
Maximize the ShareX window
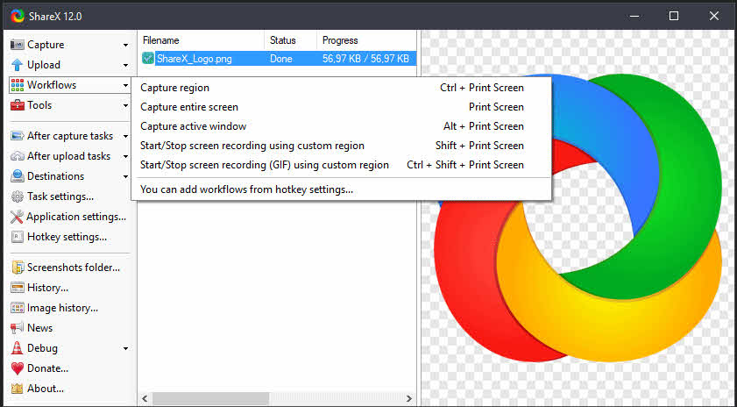coord(674,16)
